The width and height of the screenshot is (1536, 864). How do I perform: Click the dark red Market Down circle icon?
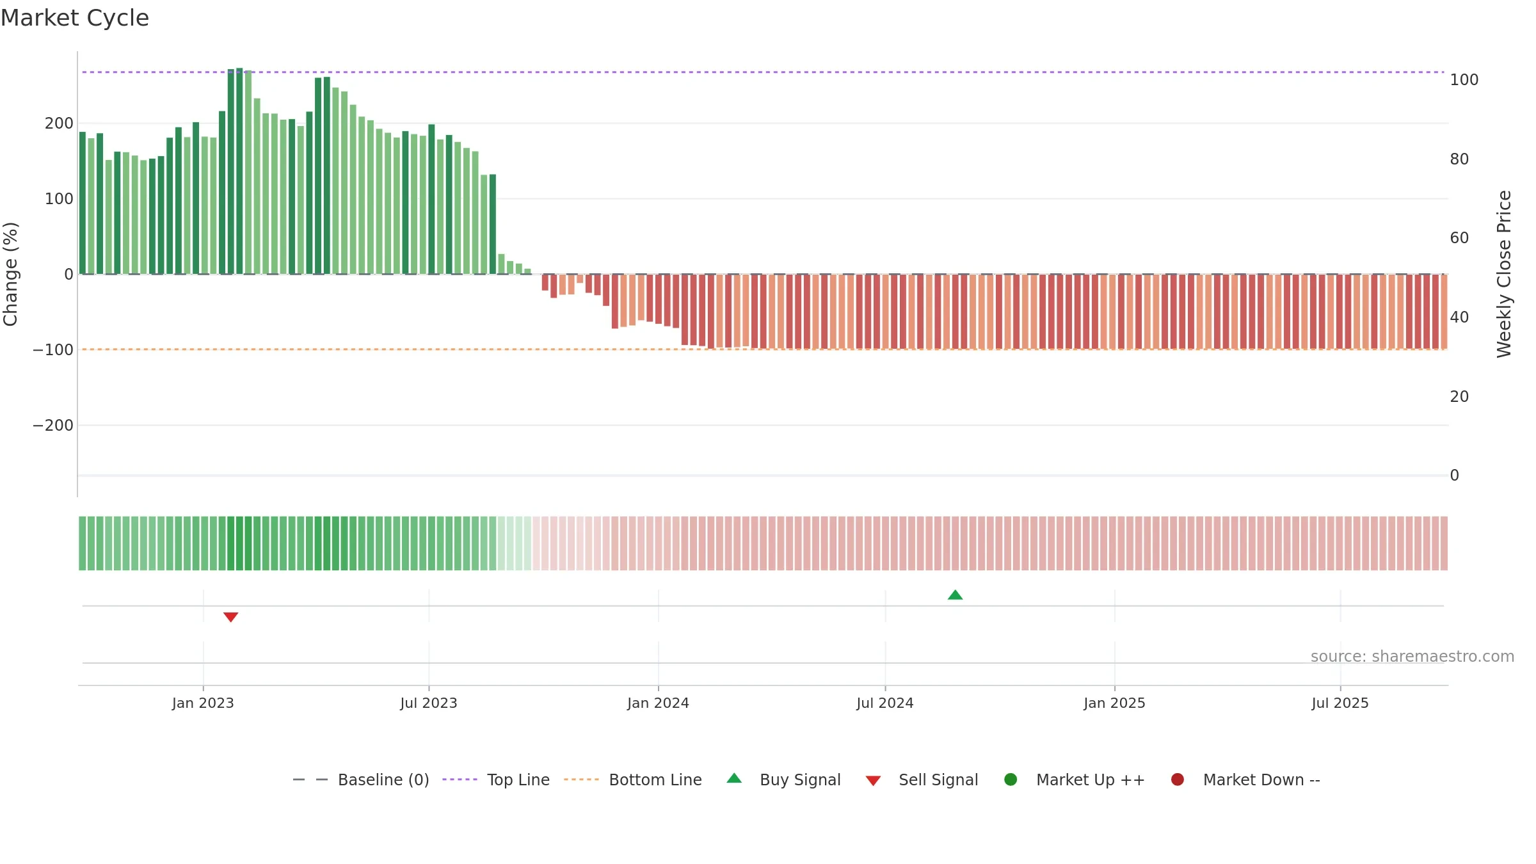pyautogui.click(x=1177, y=780)
